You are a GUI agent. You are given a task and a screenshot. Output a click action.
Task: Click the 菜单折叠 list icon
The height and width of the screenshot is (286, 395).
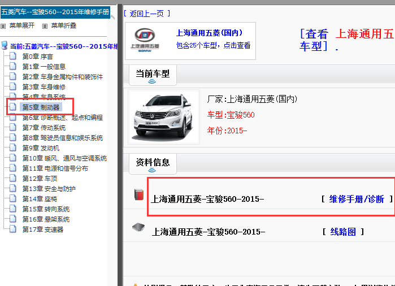[x=45, y=26]
